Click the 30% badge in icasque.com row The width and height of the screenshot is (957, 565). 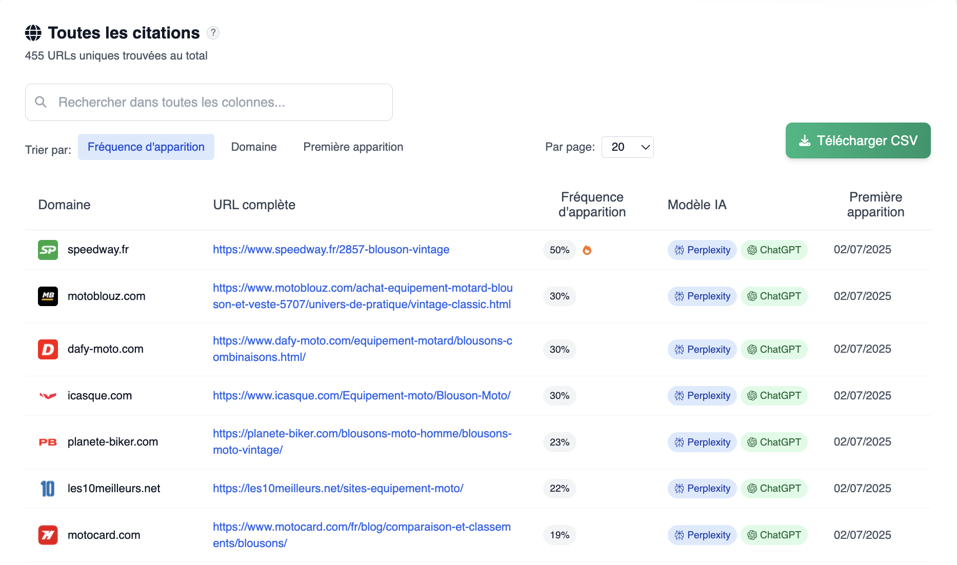[560, 396]
